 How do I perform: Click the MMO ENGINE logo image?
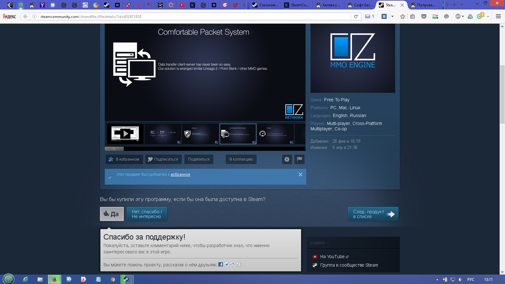pyautogui.click(x=353, y=58)
